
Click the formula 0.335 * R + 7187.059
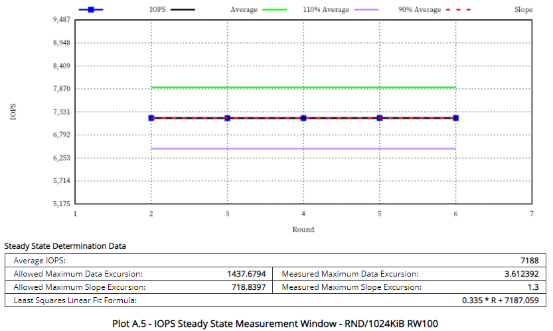click(501, 300)
